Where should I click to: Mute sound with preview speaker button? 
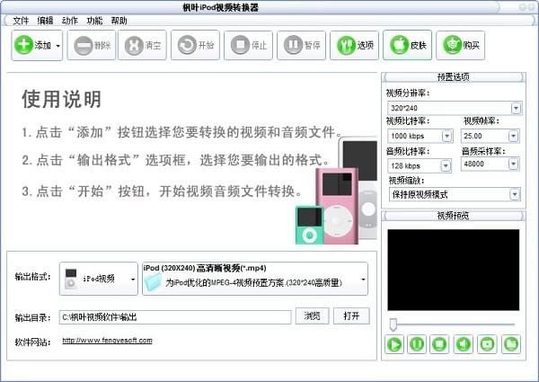tap(464, 342)
